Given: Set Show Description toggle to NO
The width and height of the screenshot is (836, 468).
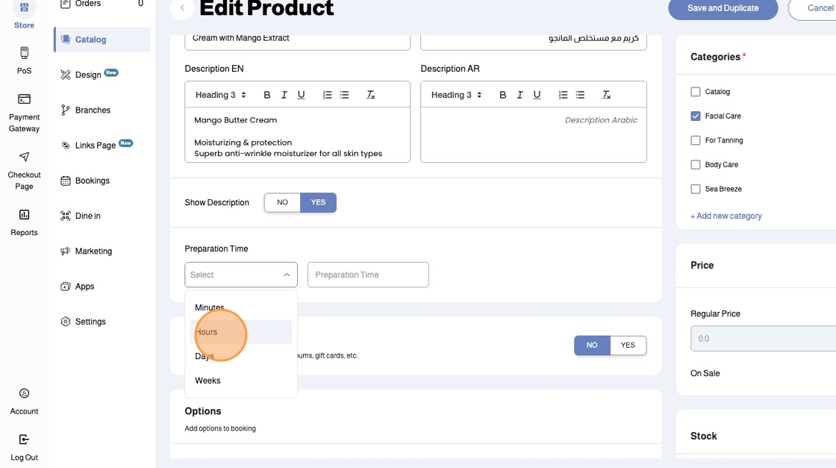Looking at the screenshot, I should [282, 202].
